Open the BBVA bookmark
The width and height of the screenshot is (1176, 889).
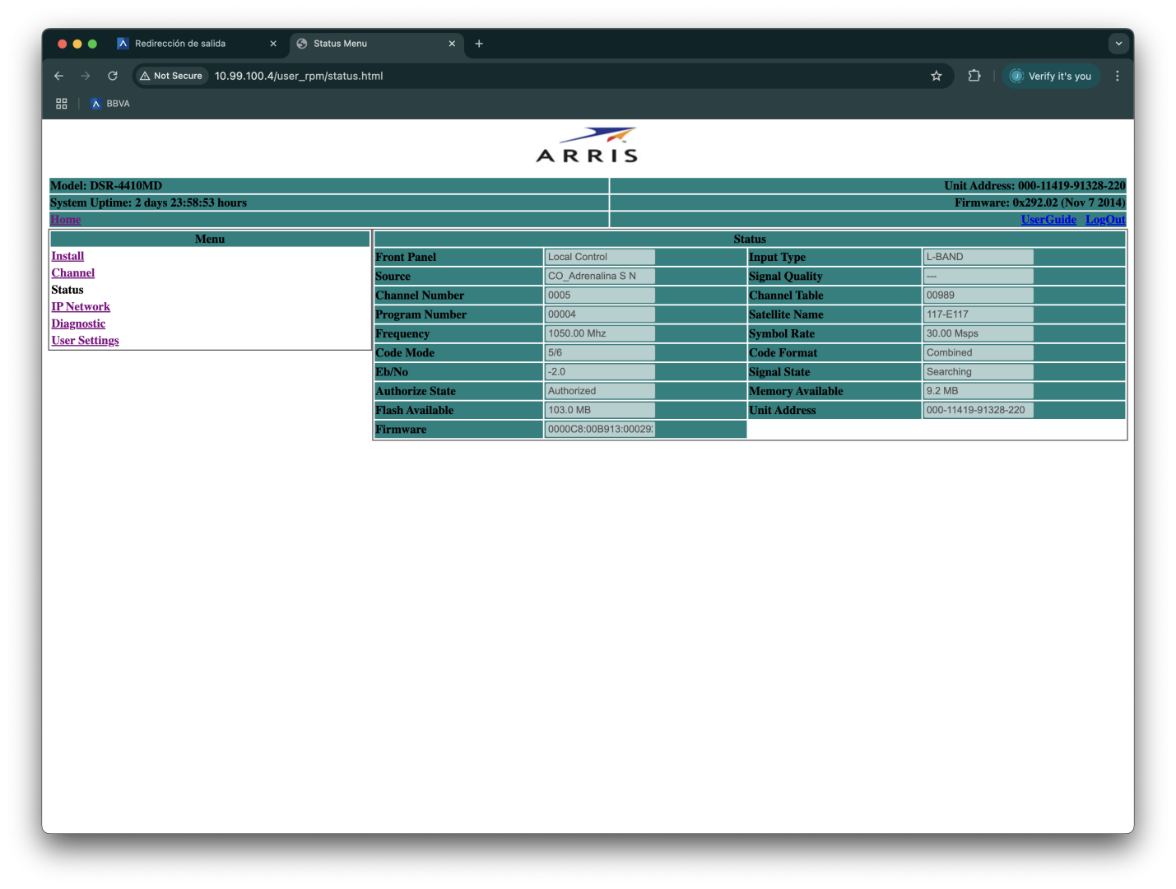(x=110, y=104)
